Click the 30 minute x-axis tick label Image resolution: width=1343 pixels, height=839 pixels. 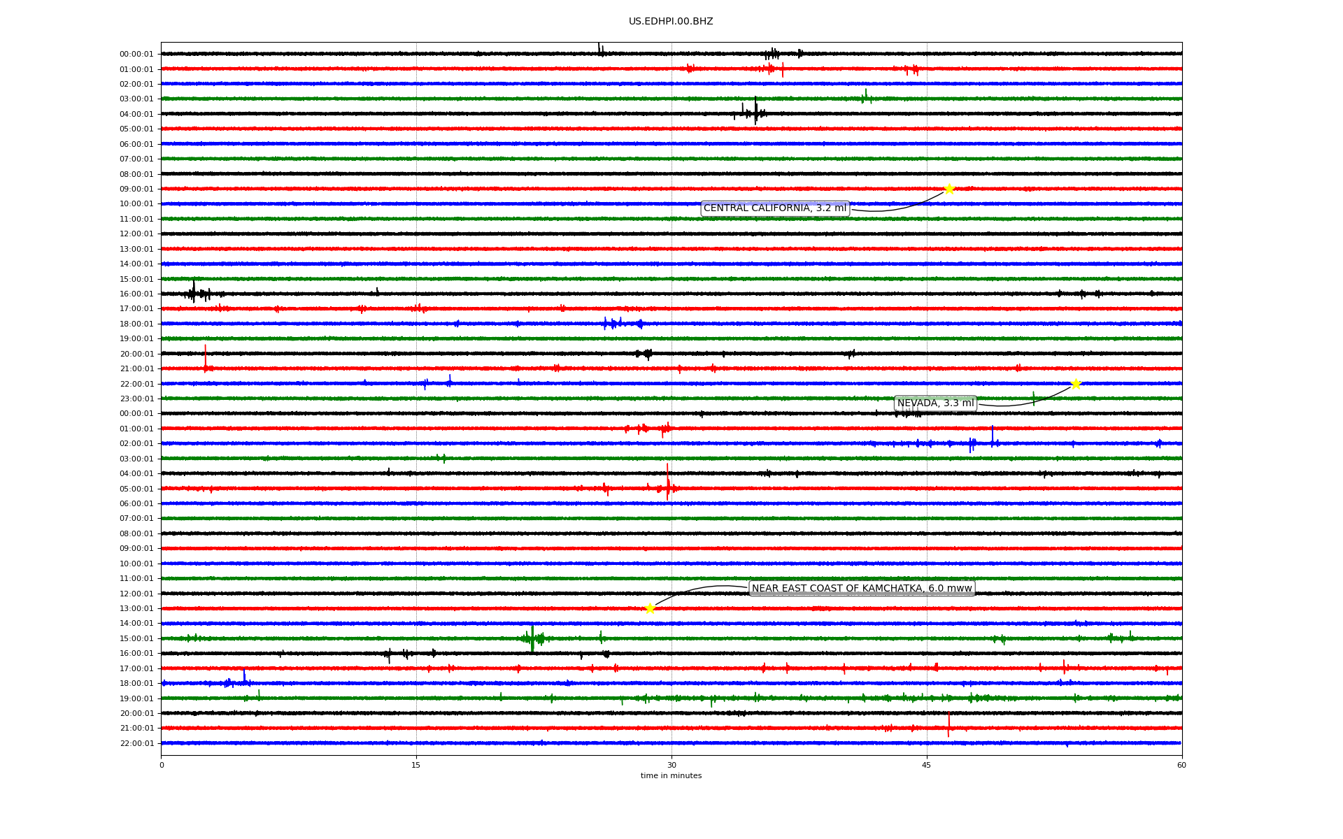coord(671,765)
